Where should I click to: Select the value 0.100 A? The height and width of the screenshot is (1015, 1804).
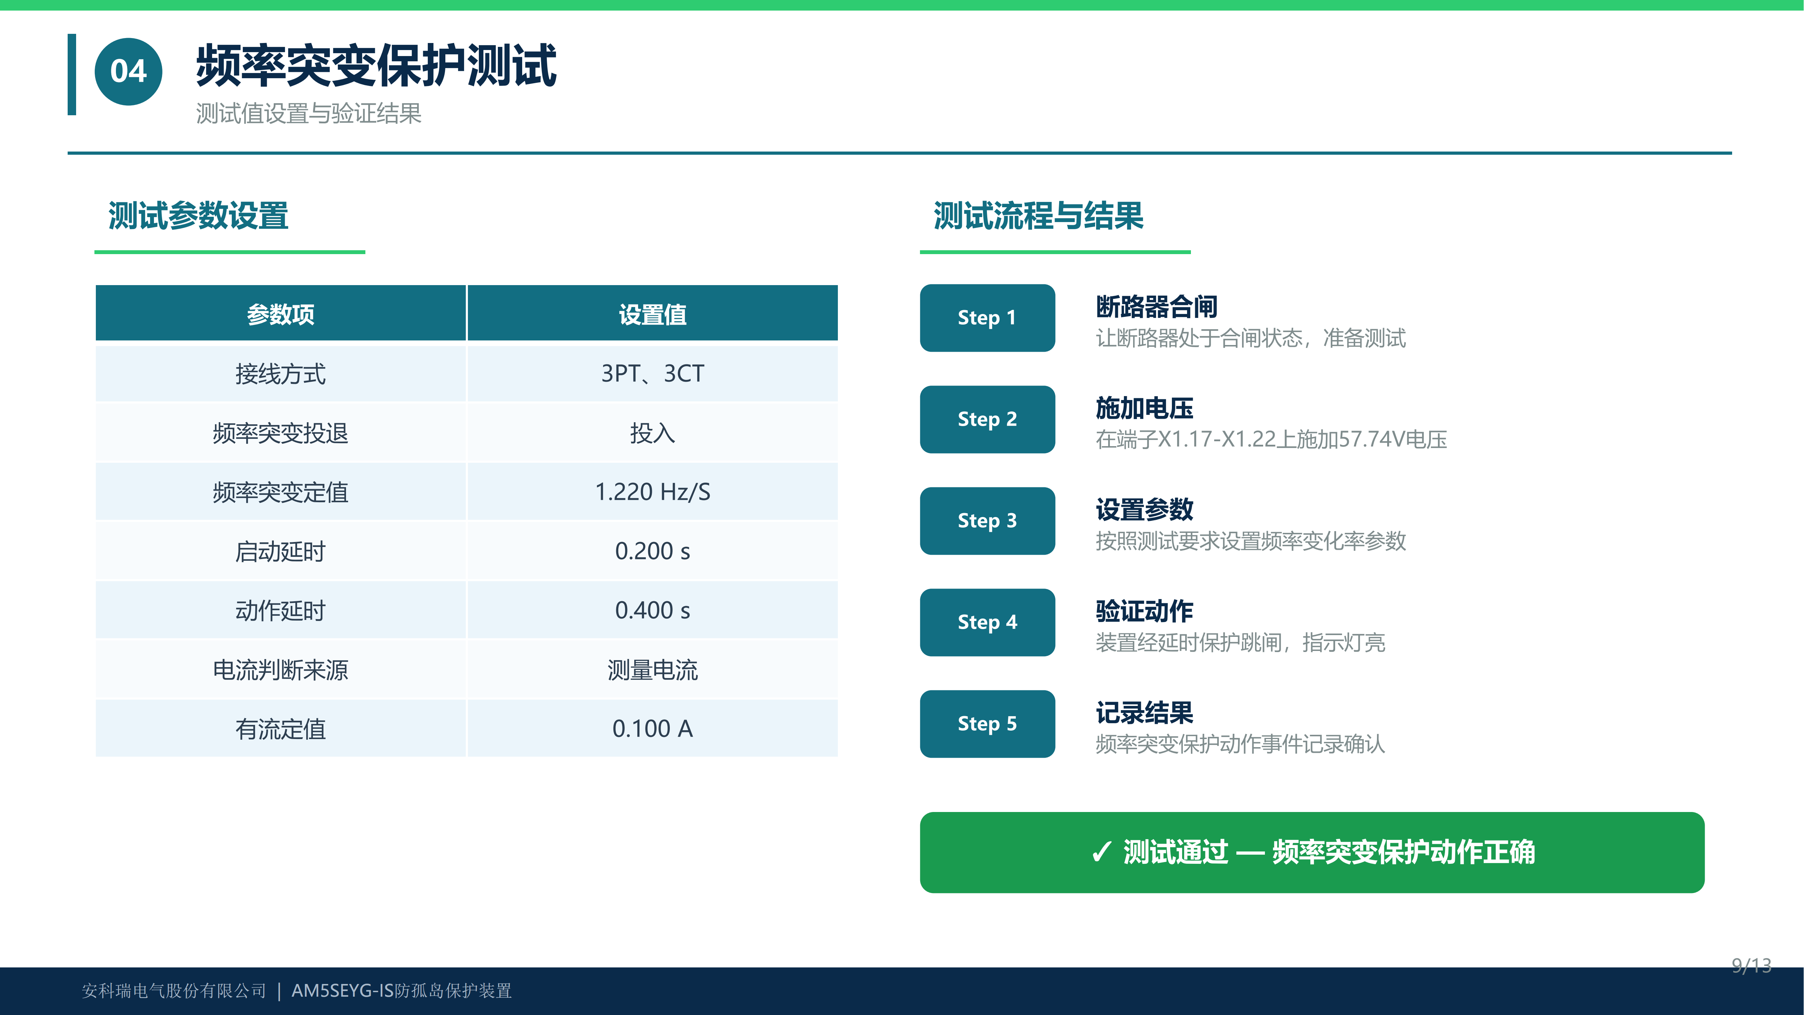coord(653,728)
